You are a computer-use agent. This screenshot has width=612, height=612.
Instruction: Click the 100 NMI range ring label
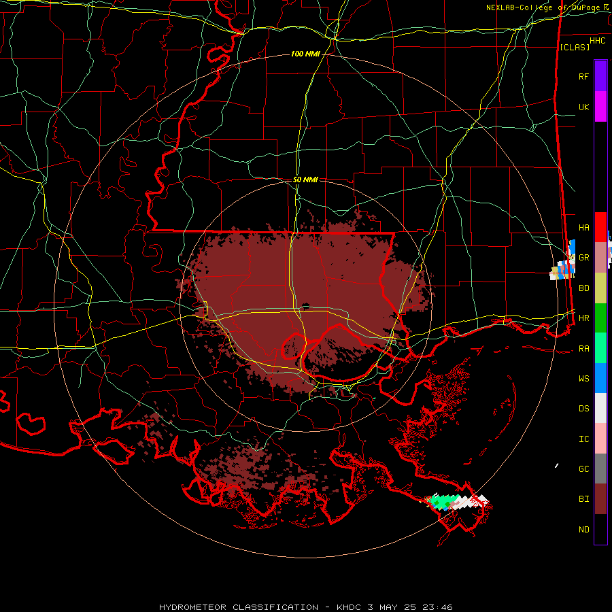point(305,54)
